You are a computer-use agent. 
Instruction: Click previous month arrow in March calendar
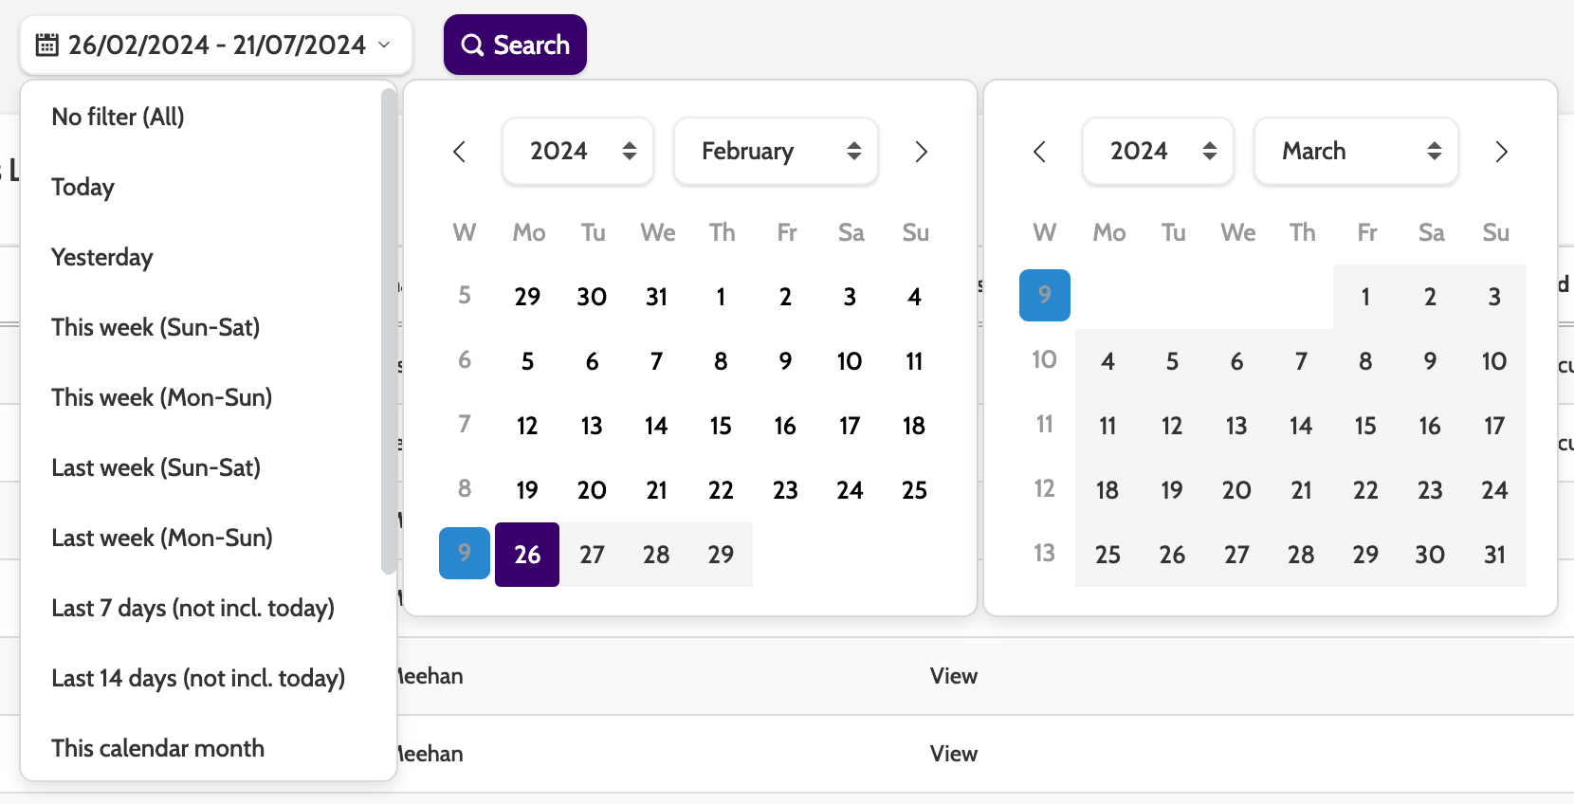coord(1040,152)
